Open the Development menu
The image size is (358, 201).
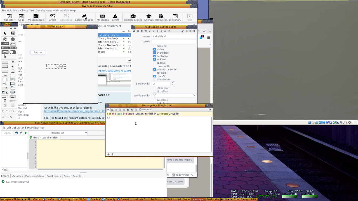(44, 11)
